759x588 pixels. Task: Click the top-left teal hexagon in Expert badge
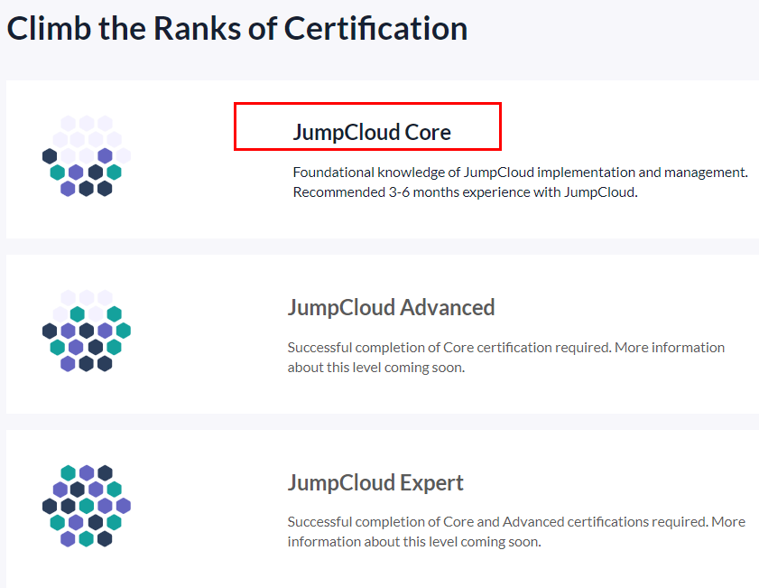tap(69, 473)
